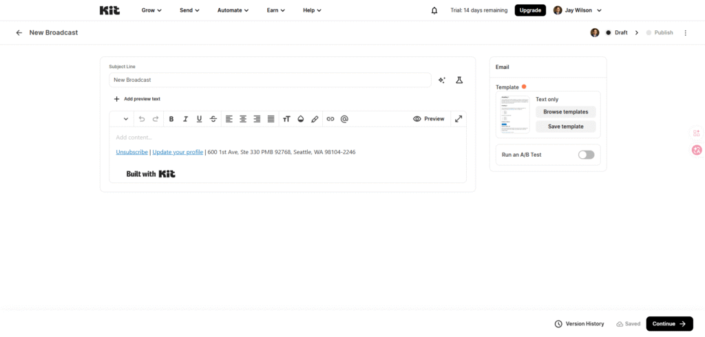705x337 pixels.
Task: Align text right
Action: click(257, 119)
